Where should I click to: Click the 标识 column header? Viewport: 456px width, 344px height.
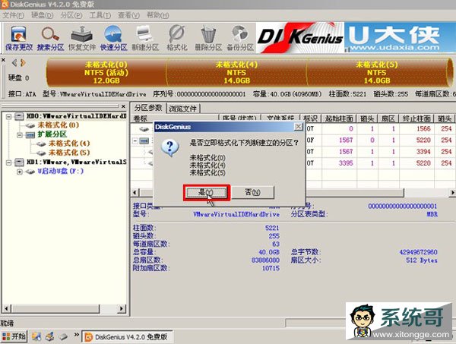311,118
